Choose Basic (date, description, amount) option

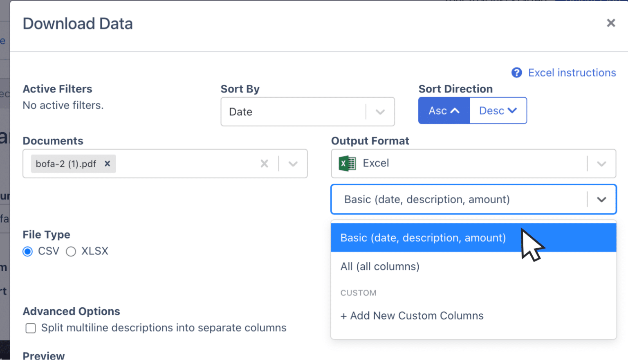[x=423, y=237]
